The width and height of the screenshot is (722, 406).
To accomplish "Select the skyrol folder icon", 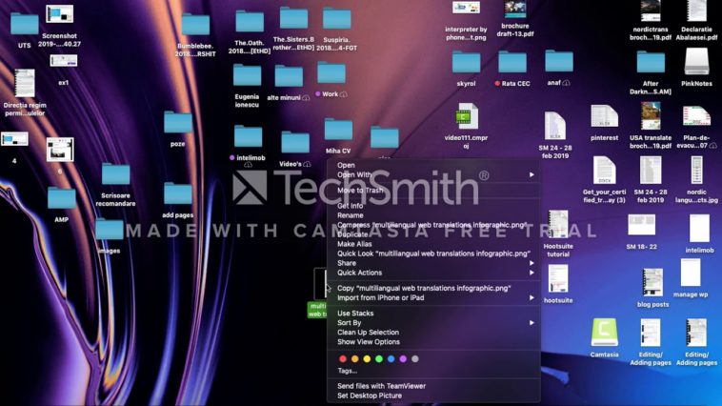I will (x=466, y=63).
